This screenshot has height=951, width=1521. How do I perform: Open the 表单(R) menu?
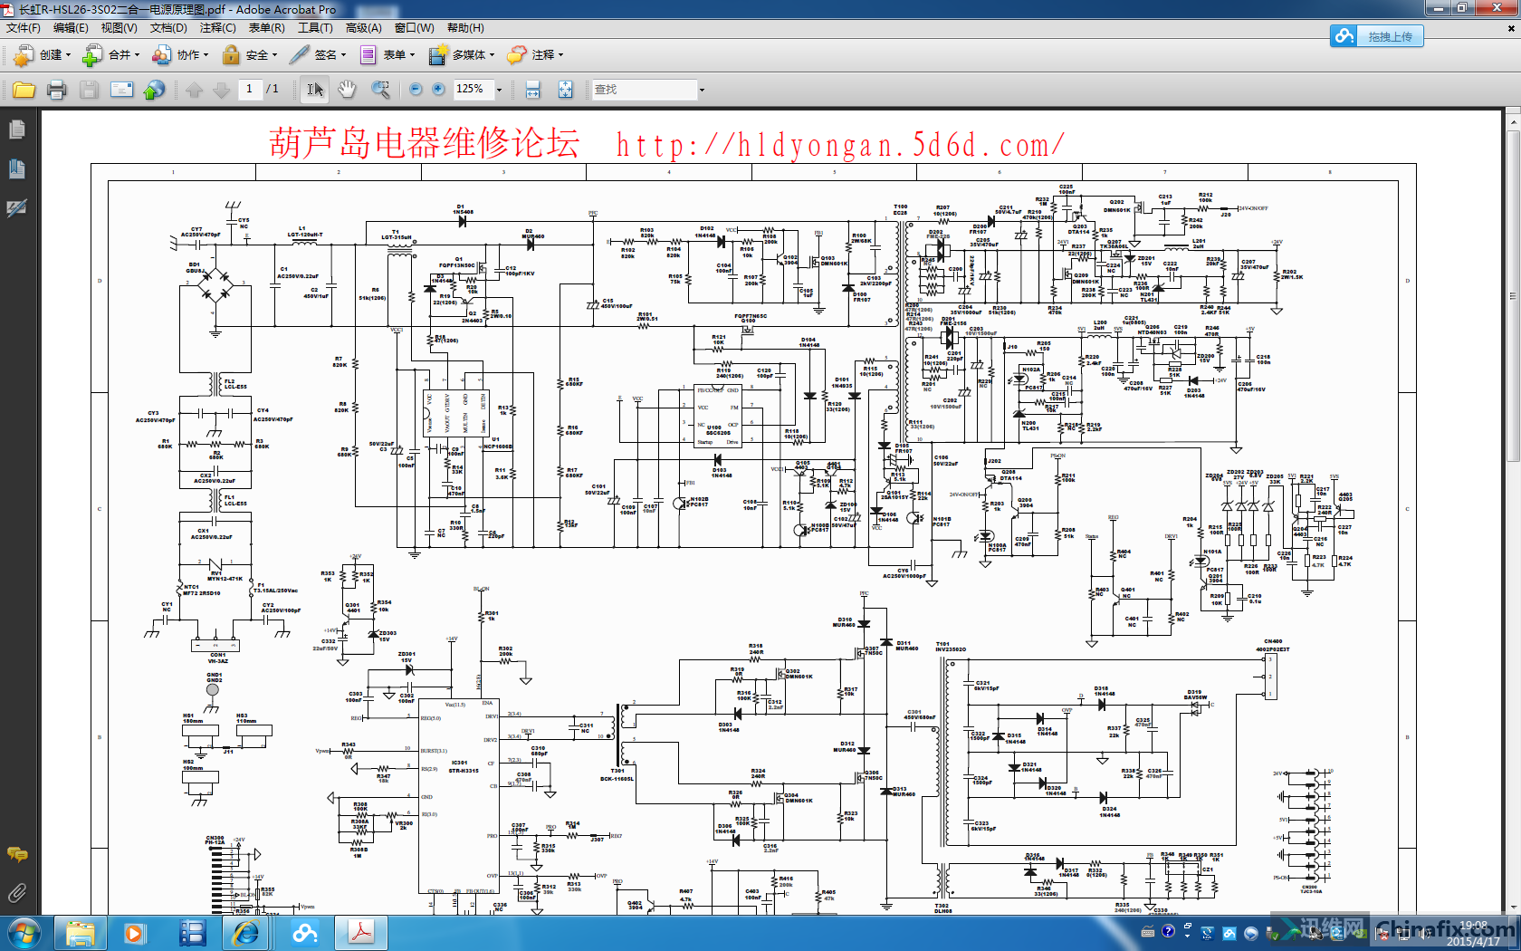tap(266, 28)
